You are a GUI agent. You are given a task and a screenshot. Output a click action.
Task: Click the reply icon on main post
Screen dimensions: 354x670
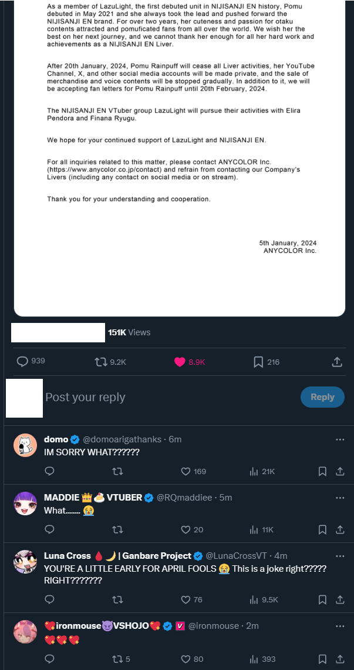click(23, 362)
